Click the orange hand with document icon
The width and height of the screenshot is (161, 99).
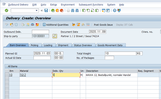tap(78, 25)
